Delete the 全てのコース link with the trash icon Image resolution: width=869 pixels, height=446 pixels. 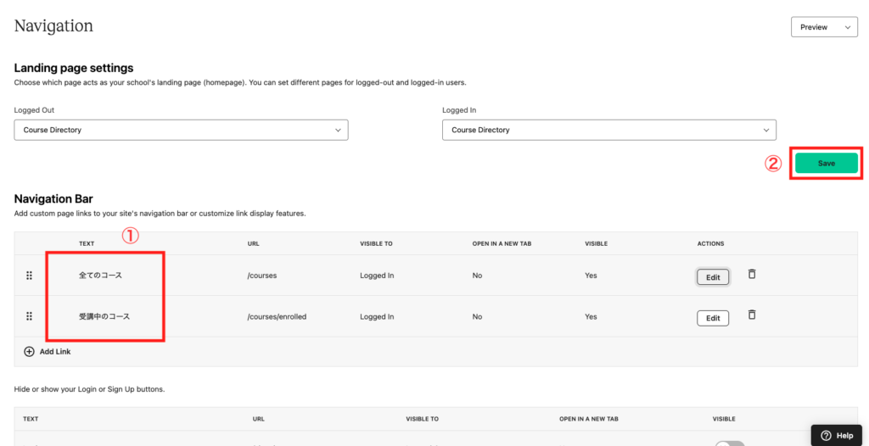[x=752, y=274]
